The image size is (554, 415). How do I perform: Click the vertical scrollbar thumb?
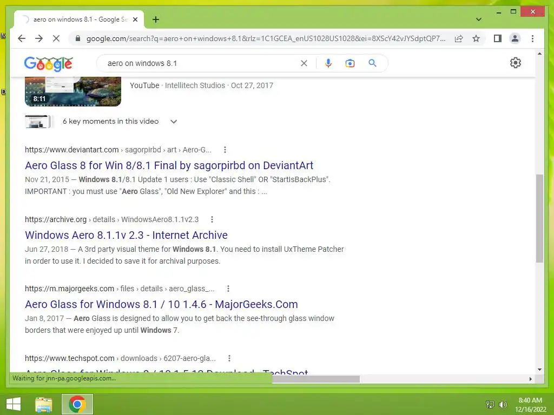pyautogui.click(x=539, y=218)
